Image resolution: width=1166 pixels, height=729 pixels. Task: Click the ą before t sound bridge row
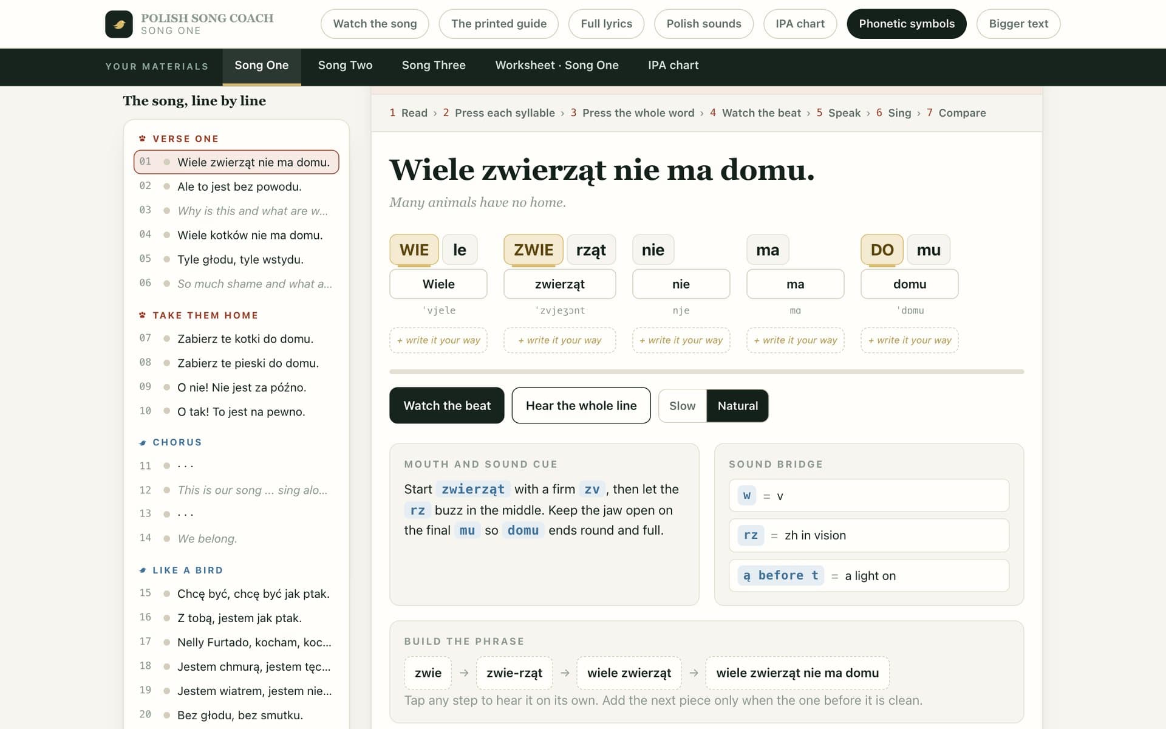869,575
